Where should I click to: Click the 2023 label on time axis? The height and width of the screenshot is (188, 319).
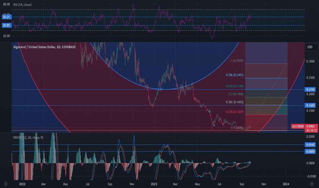pos(154,184)
